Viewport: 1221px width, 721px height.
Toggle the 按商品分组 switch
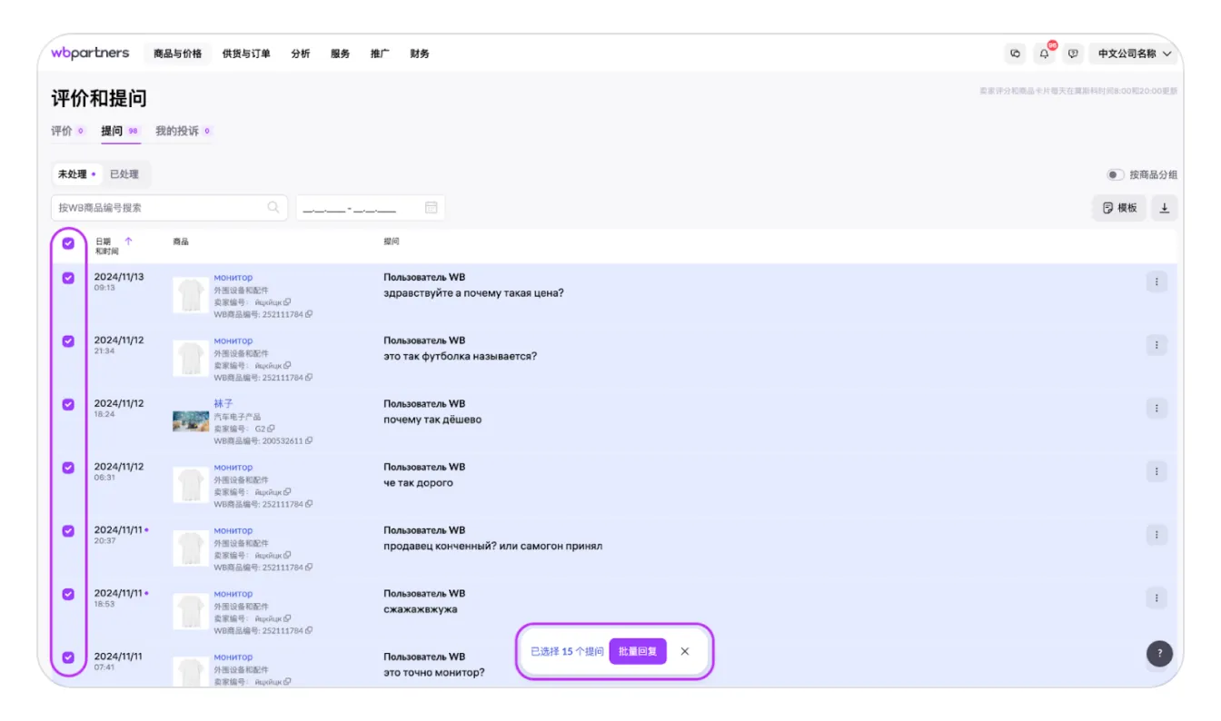pyautogui.click(x=1115, y=174)
